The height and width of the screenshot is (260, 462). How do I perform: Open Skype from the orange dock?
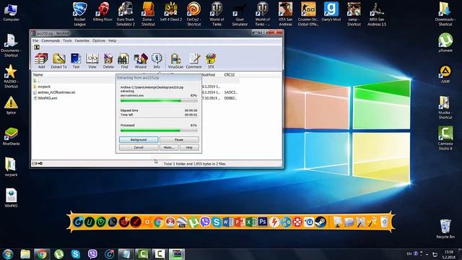[217, 222]
